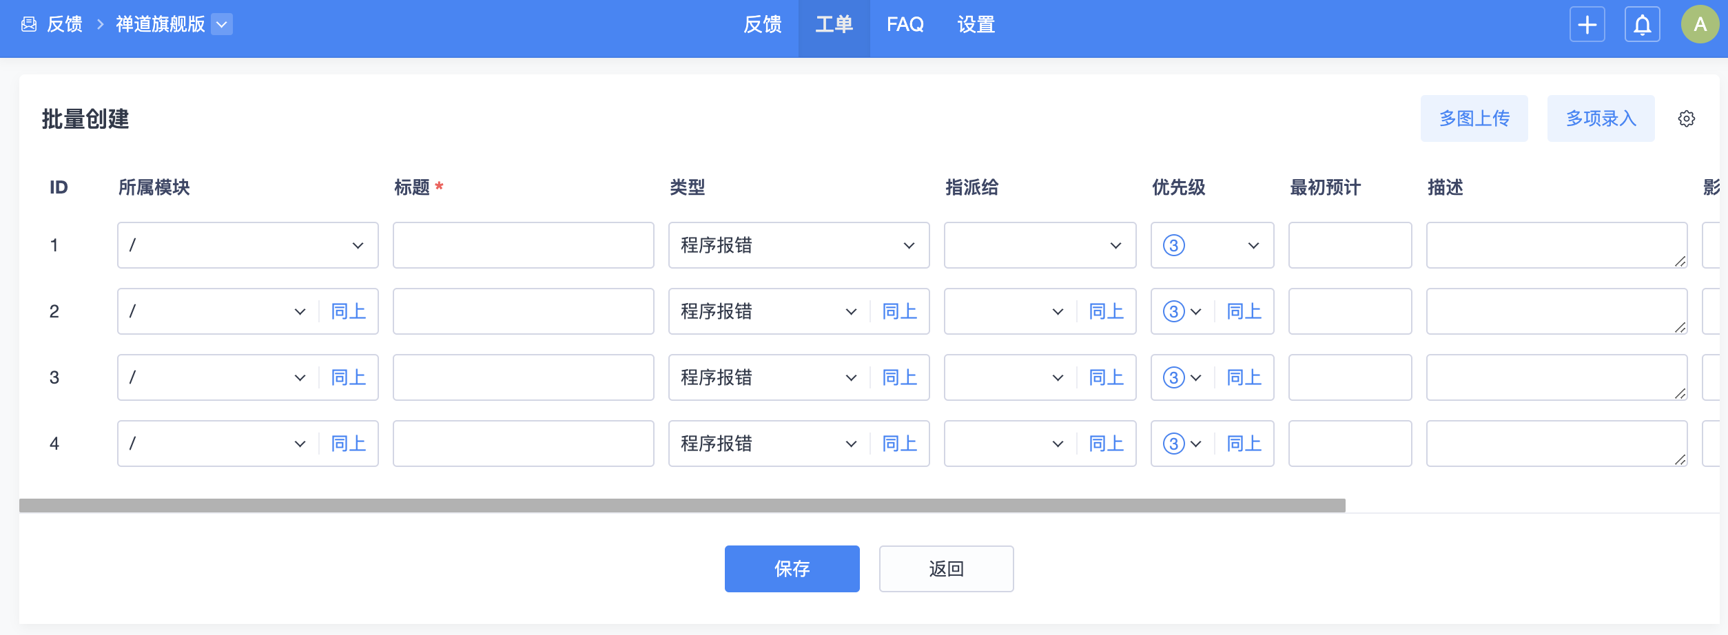Click priority dropdown chevron in row 2
The image size is (1728, 635).
point(1196,311)
